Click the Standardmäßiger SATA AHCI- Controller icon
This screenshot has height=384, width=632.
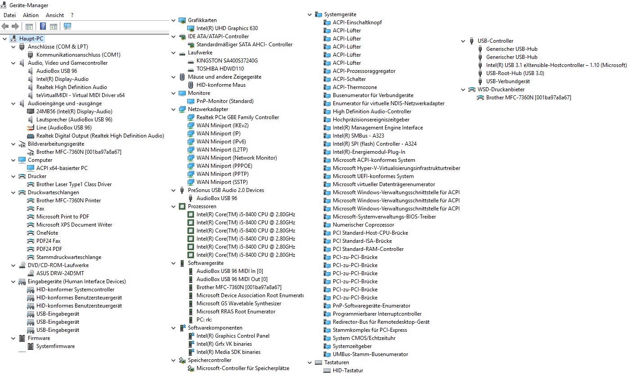(x=191, y=45)
